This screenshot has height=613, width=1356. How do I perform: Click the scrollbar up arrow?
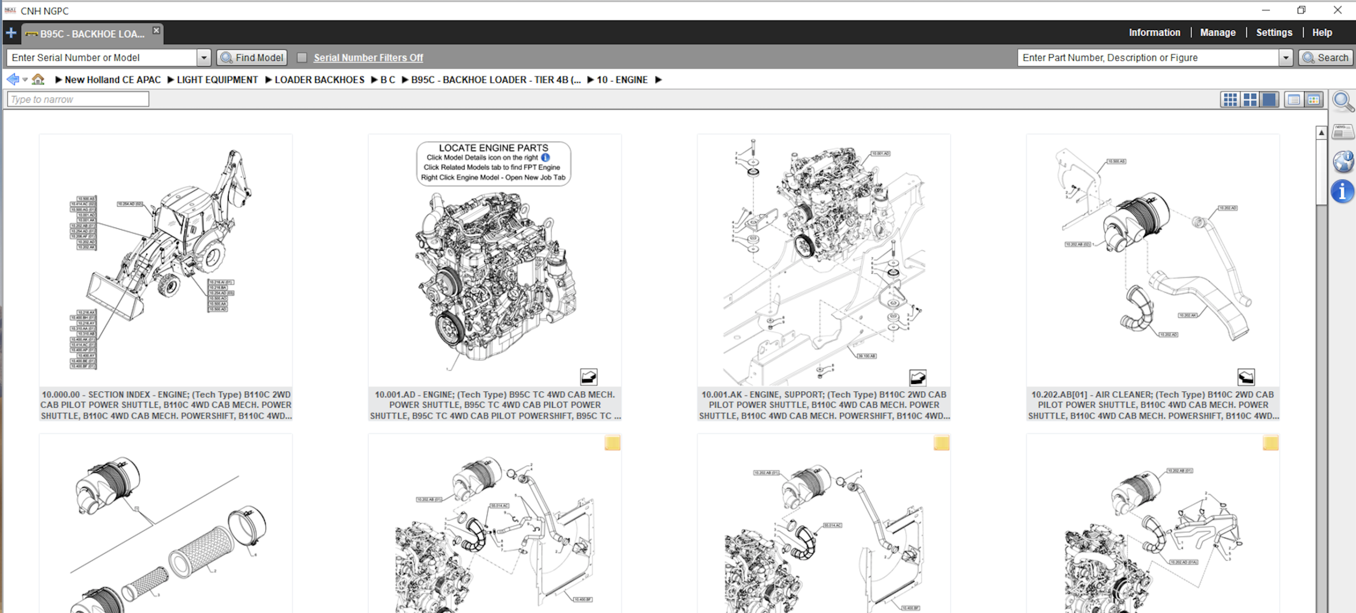1321,133
